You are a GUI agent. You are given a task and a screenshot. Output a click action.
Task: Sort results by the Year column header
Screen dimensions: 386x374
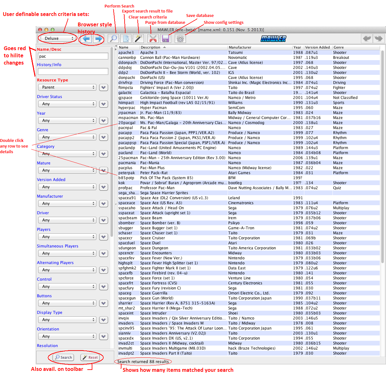point(298,47)
